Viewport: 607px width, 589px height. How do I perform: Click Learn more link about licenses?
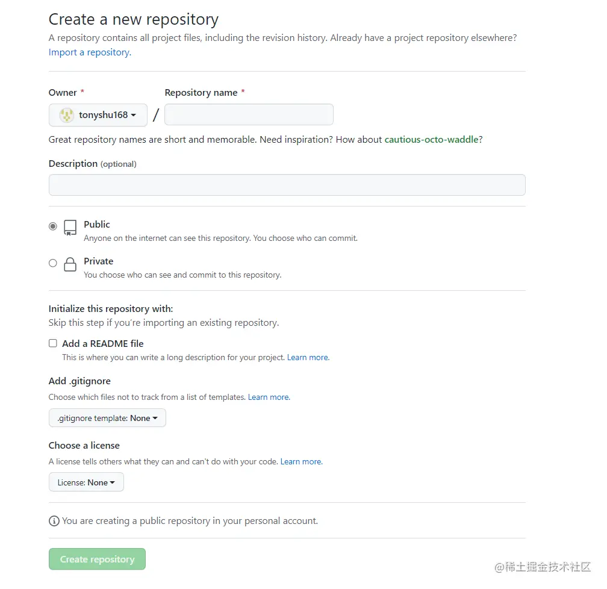click(301, 462)
